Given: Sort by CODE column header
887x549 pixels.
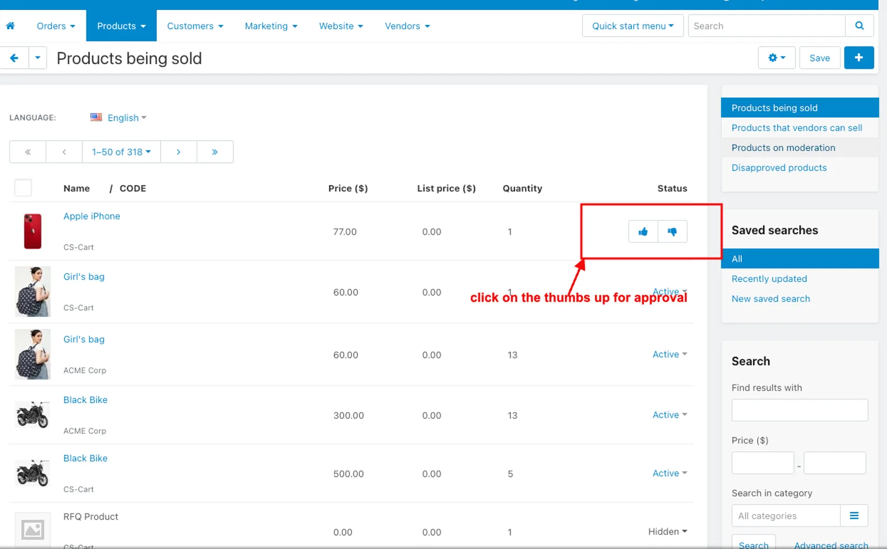Looking at the screenshot, I should [133, 188].
